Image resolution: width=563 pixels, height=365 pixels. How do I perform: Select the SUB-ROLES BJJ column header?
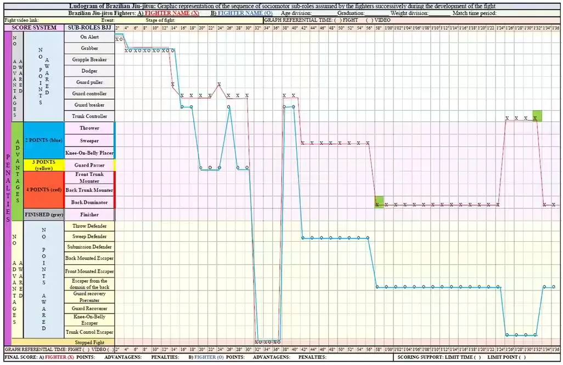point(89,27)
